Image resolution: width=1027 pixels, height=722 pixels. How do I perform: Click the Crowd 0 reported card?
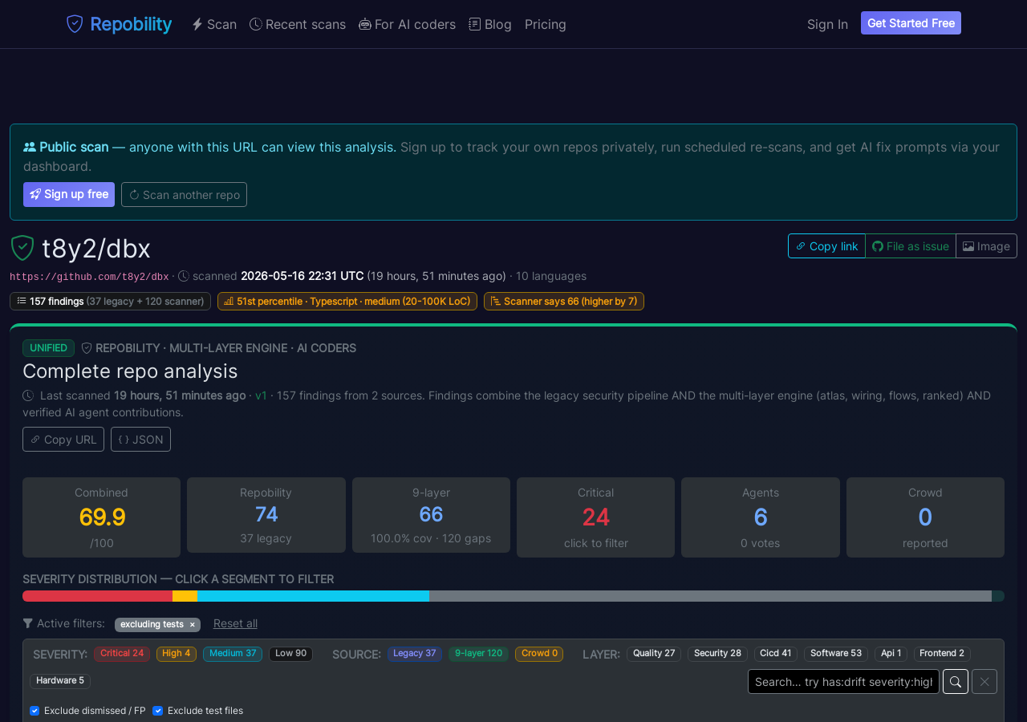[925, 517]
